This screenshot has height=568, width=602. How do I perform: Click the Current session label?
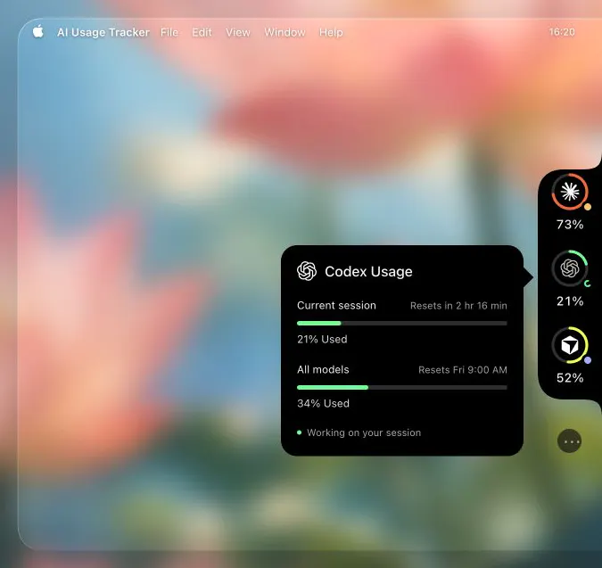[336, 306]
